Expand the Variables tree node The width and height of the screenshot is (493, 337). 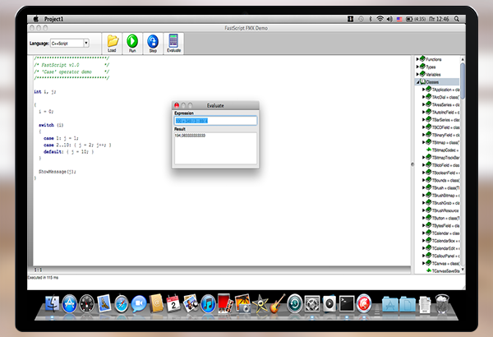pyautogui.click(x=417, y=74)
